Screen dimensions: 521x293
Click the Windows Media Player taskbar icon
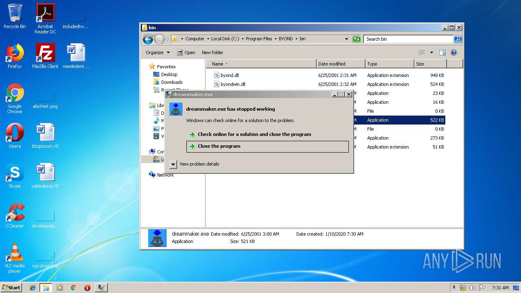tap(60, 288)
